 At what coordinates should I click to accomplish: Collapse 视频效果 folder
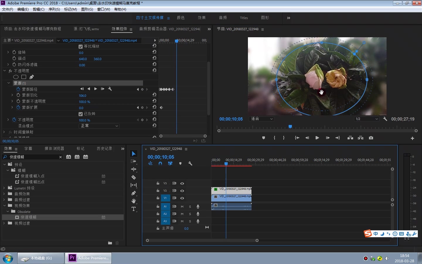[x=4, y=206]
